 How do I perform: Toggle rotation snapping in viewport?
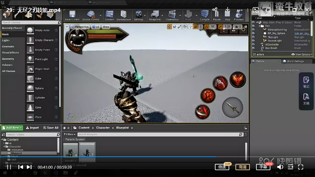(x=206, y=27)
